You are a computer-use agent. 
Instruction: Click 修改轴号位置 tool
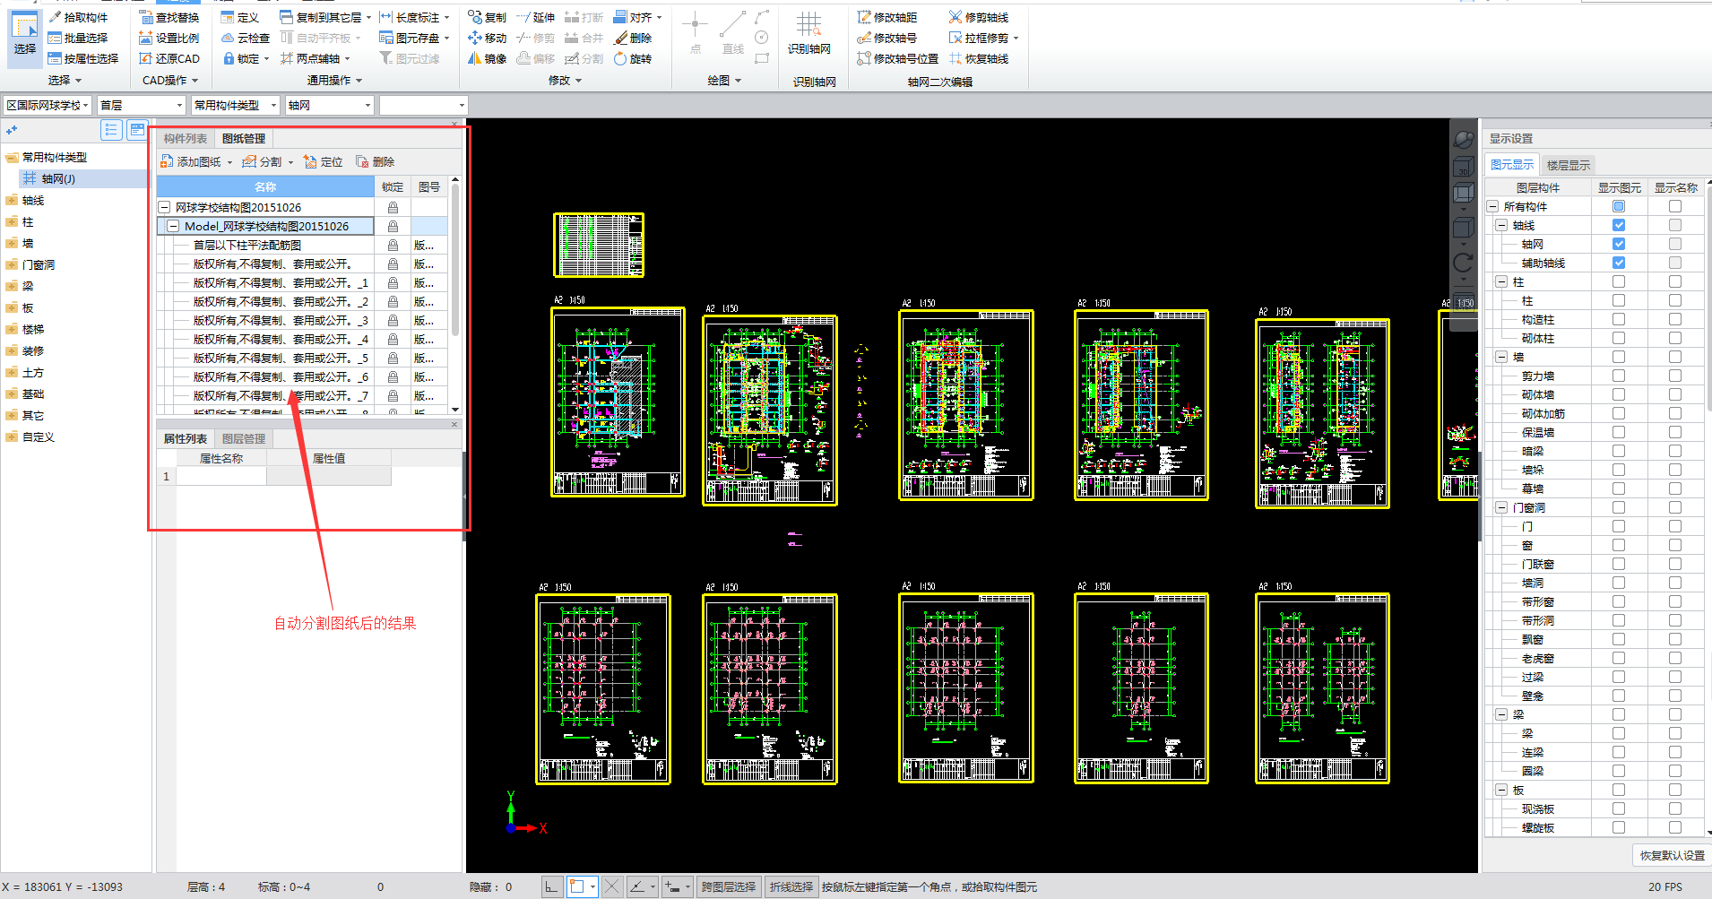[897, 58]
